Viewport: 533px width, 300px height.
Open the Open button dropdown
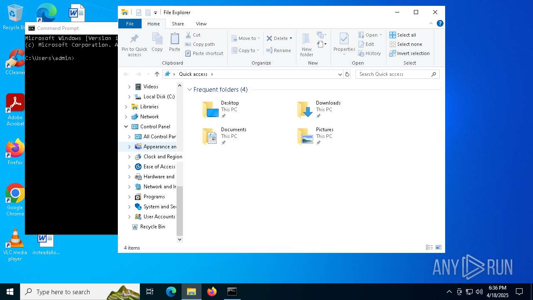(x=381, y=35)
